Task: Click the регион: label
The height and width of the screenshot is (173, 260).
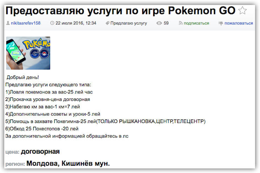Action: point(15,164)
